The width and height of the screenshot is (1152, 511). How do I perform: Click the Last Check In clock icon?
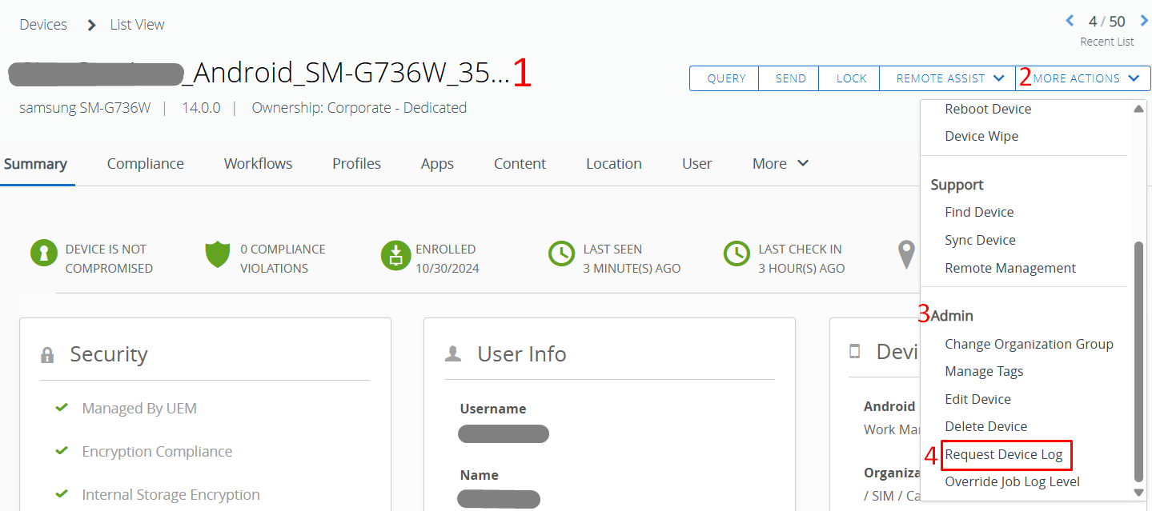737,254
